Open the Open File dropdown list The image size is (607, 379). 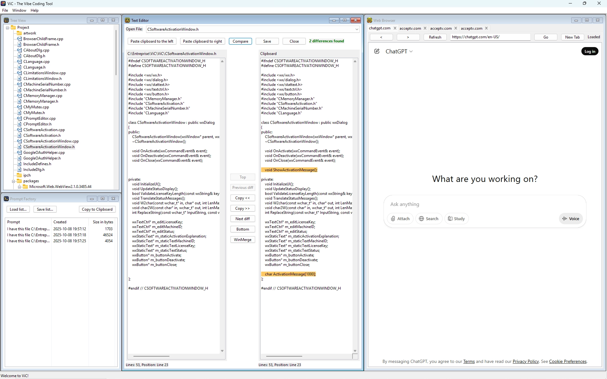click(x=357, y=29)
